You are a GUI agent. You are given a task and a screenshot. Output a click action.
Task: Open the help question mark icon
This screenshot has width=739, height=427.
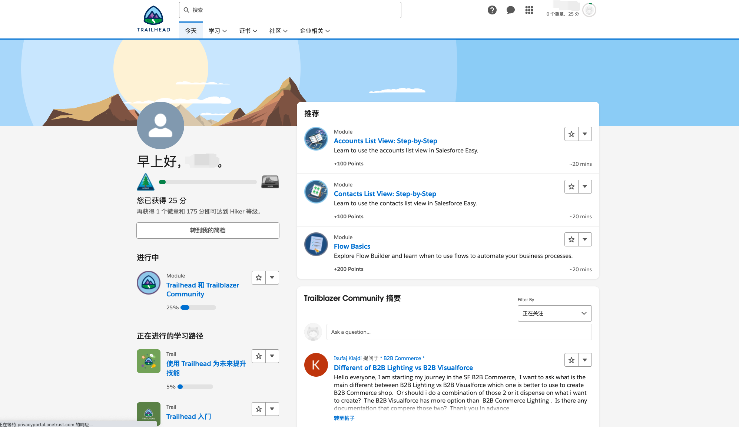[x=492, y=10]
